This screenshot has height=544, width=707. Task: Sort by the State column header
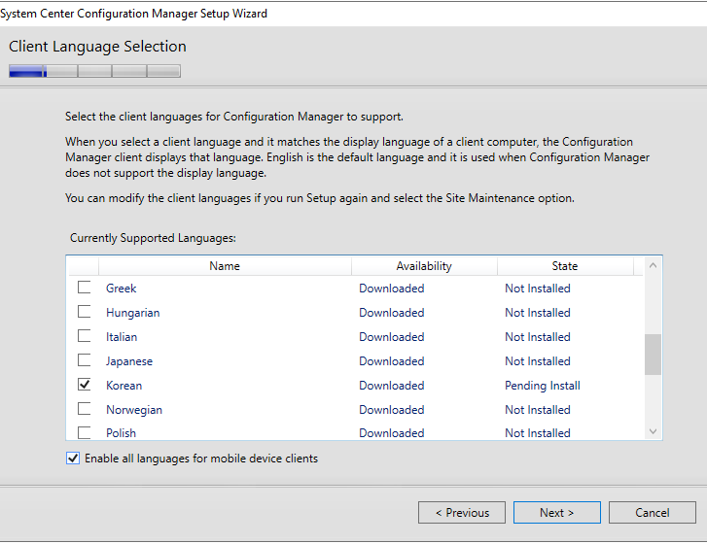[565, 266]
